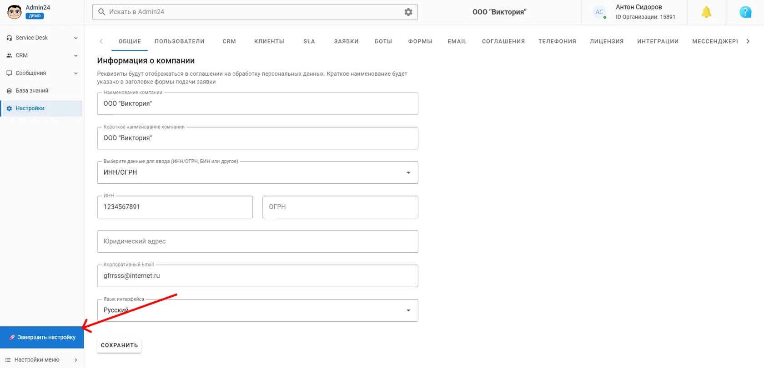Click the Завершить настройку button
The image size is (764, 368).
[42, 337]
